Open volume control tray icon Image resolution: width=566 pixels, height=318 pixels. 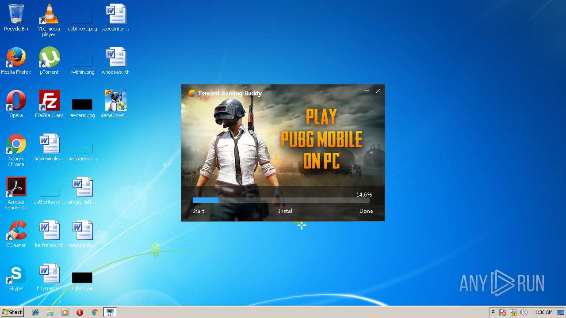point(524,312)
